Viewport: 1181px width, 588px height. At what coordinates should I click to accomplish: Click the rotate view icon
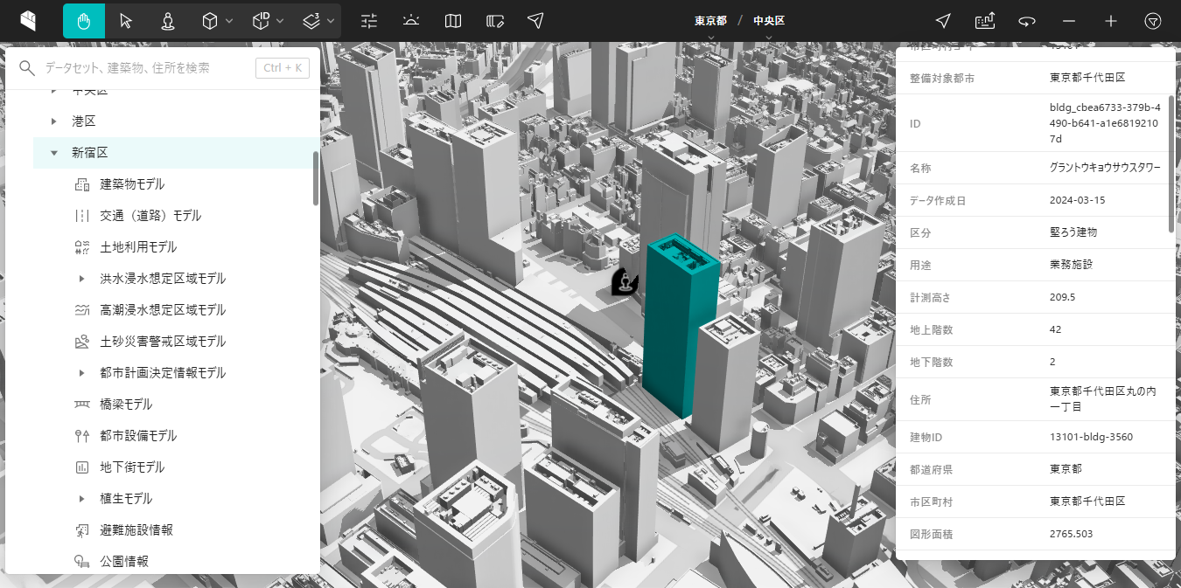click(x=1027, y=21)
